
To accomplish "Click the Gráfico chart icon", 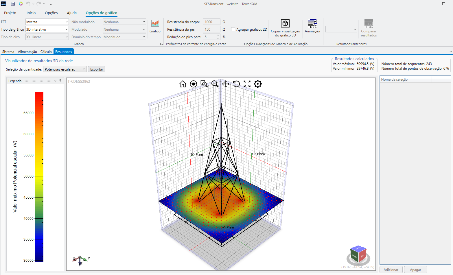I will pyautogui.click(x=155, y=26).
